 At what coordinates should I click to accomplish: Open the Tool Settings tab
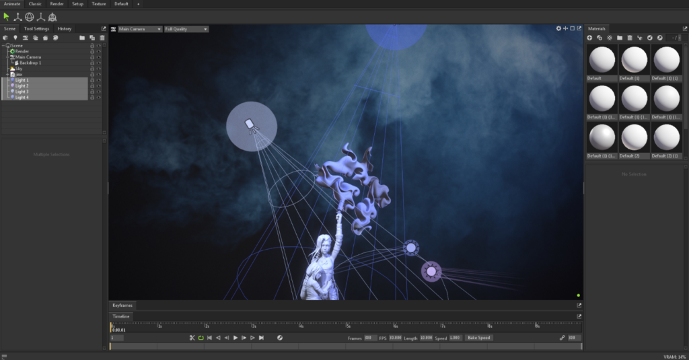(x=36, y=28)
